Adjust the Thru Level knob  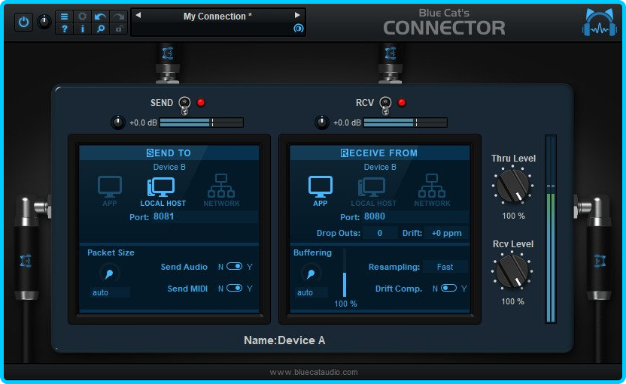coord(512,186)
